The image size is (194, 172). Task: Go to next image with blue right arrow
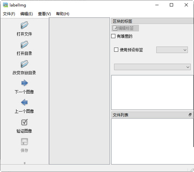click(24, 83)
